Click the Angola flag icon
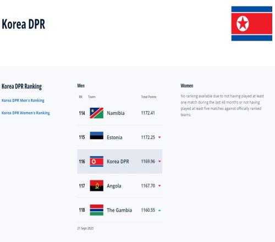This screenshot has height=242, width=275. [x=97, y=185]
